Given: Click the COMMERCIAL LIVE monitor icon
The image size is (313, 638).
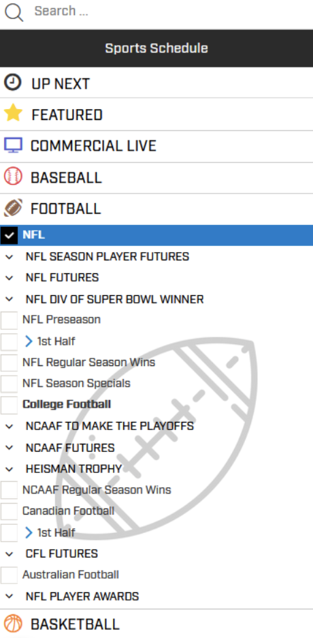Looking at the screenshot, I should 13,145.
